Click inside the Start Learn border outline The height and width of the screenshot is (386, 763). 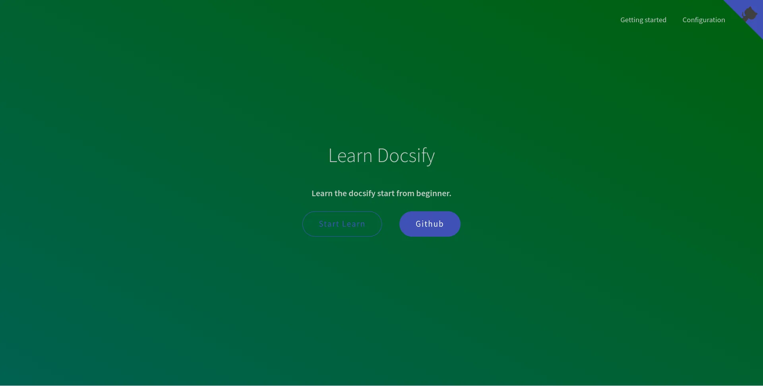(x=342, y=224)
